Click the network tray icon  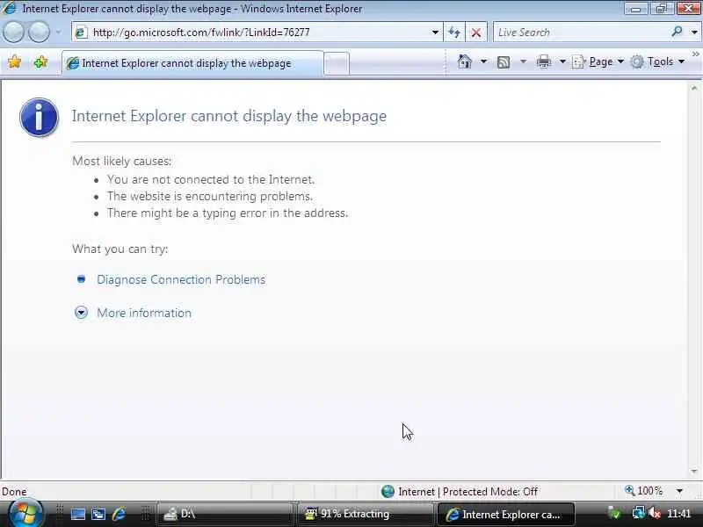pos(639,513)
